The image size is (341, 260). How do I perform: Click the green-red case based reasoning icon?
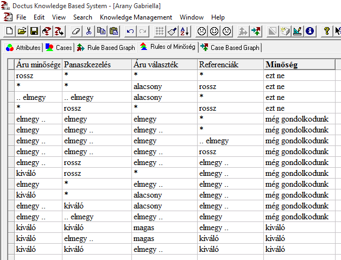click(256, 31)
